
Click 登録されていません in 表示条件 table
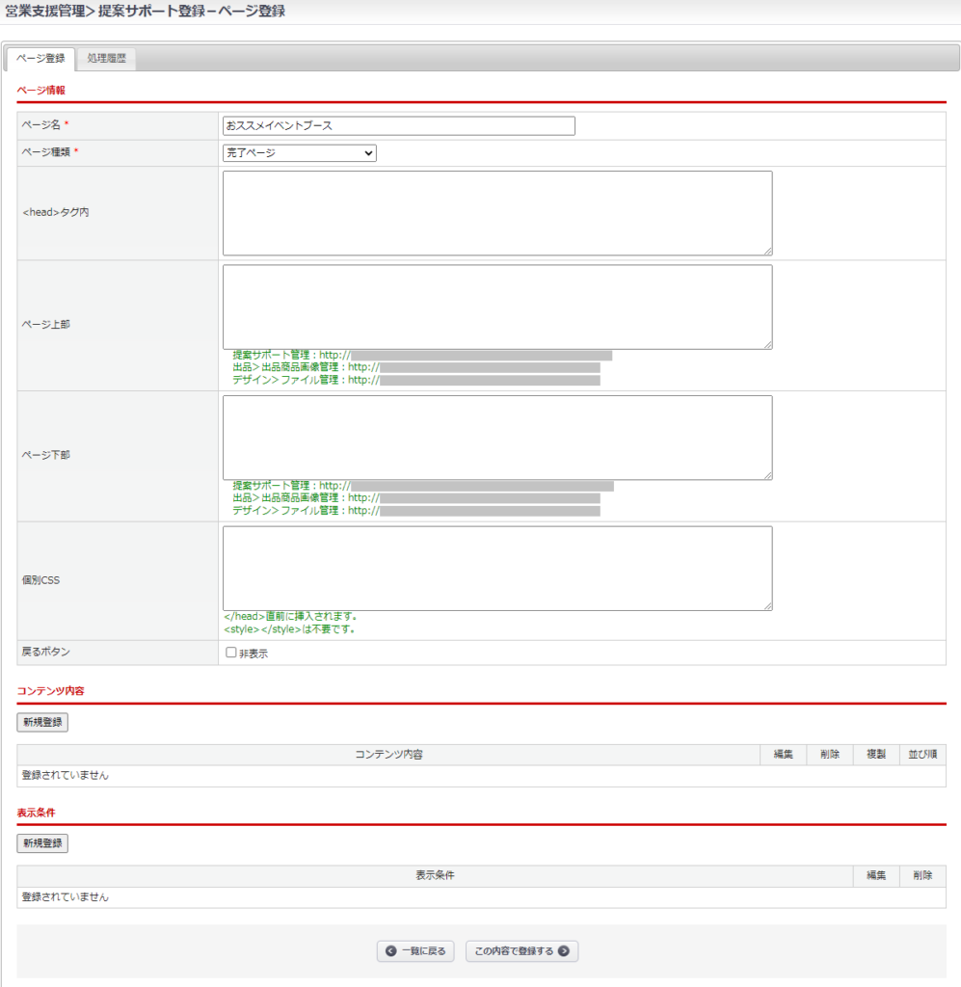click(x=65, y=897)
